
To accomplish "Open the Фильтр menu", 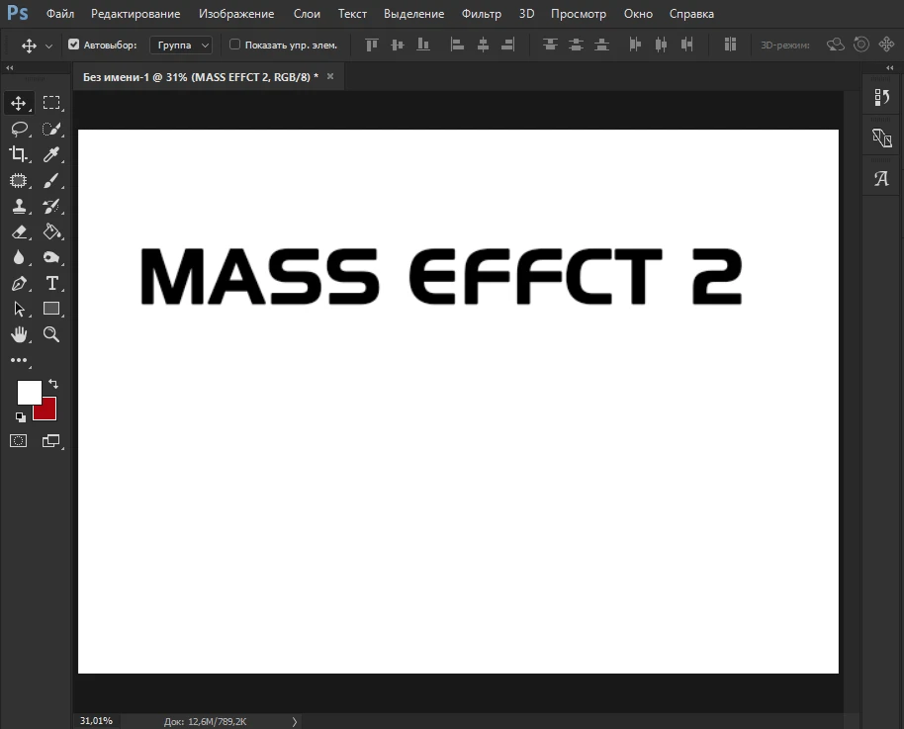I will (482, 14).
